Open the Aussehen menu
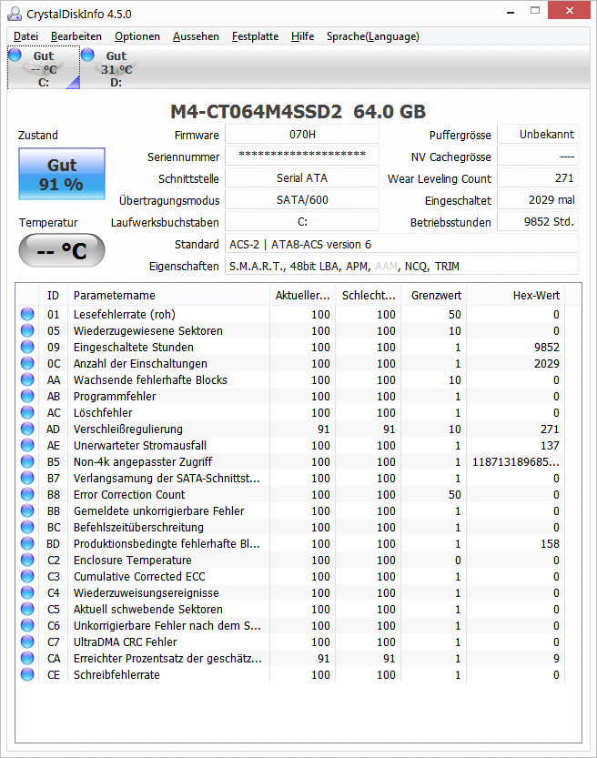This screenshot has width=597, height=758. pyautogui.click(x=196, y=36)
